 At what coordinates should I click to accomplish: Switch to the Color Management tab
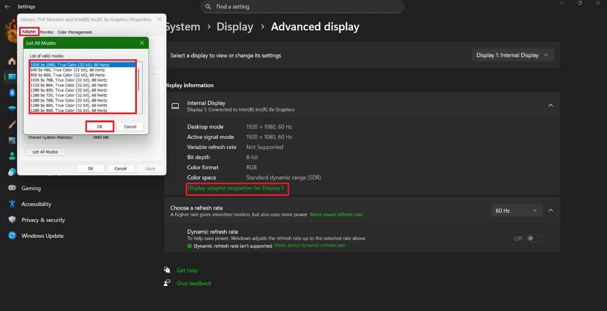coord(74,32)
